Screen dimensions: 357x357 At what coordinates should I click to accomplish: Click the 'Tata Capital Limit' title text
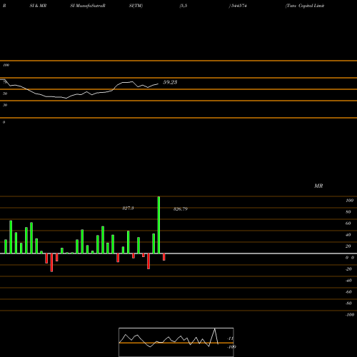point(305,6)
